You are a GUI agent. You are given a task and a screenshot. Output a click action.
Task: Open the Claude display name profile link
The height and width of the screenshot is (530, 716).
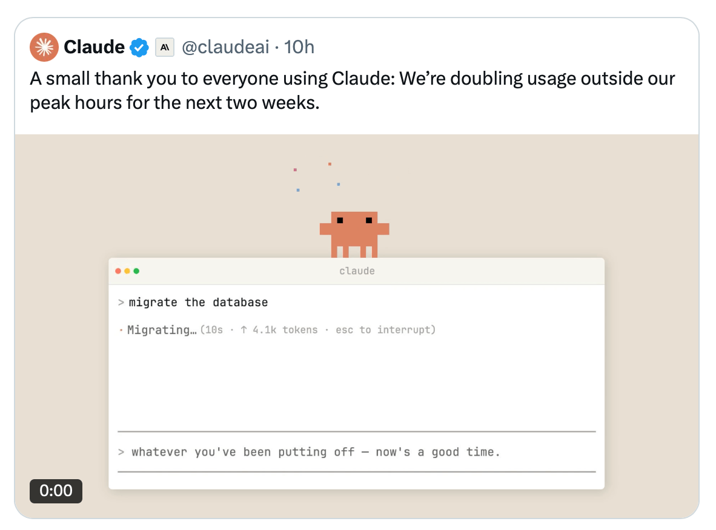94,47
